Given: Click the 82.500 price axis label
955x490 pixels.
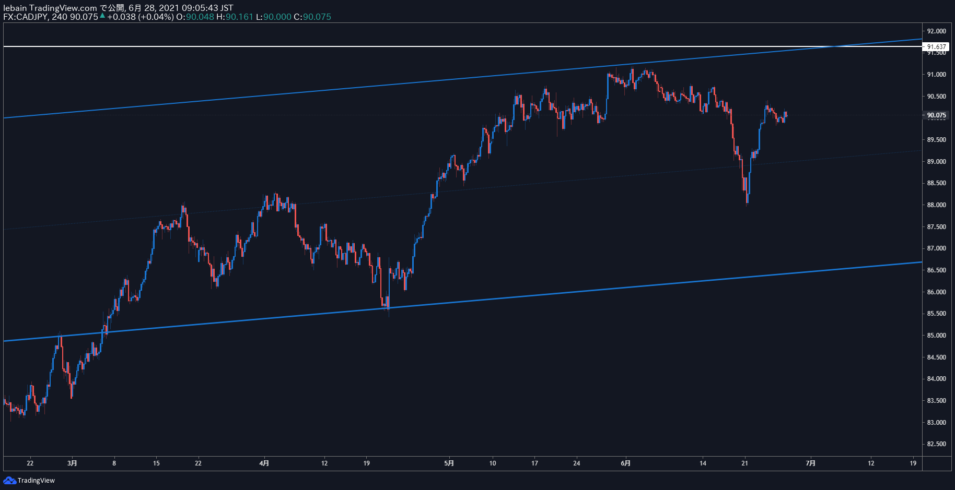Looking at the screenshot, I should (936, 444).
